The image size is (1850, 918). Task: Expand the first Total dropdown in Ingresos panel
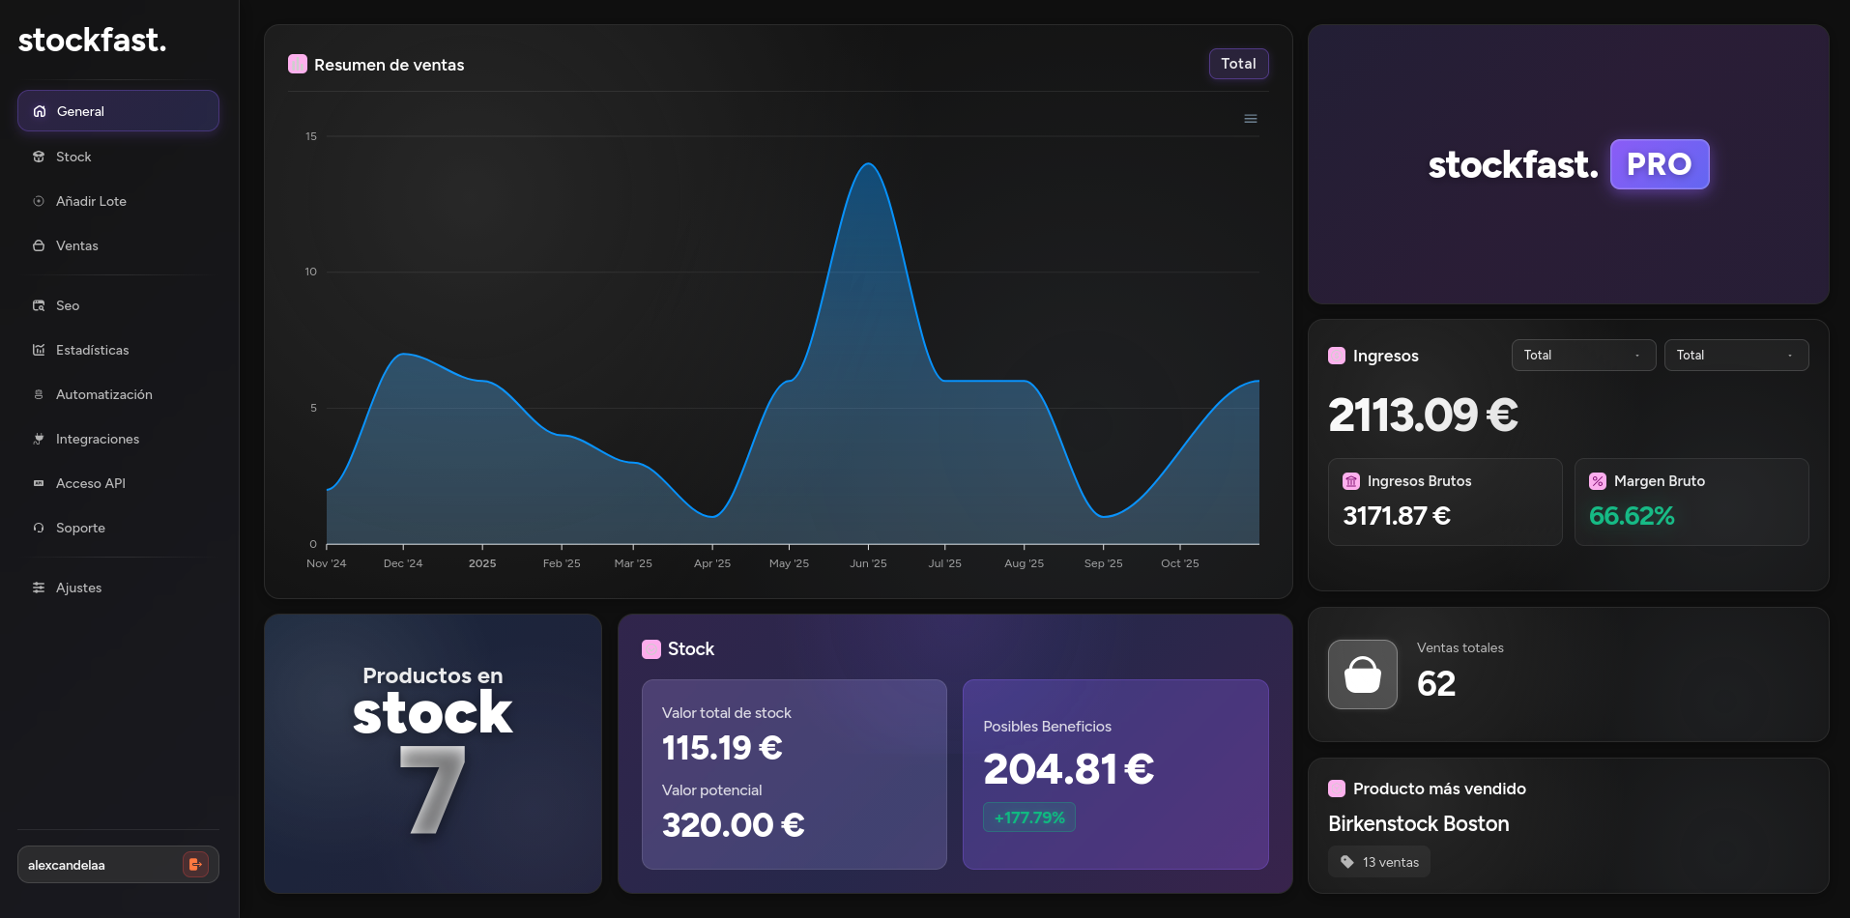1582,355
